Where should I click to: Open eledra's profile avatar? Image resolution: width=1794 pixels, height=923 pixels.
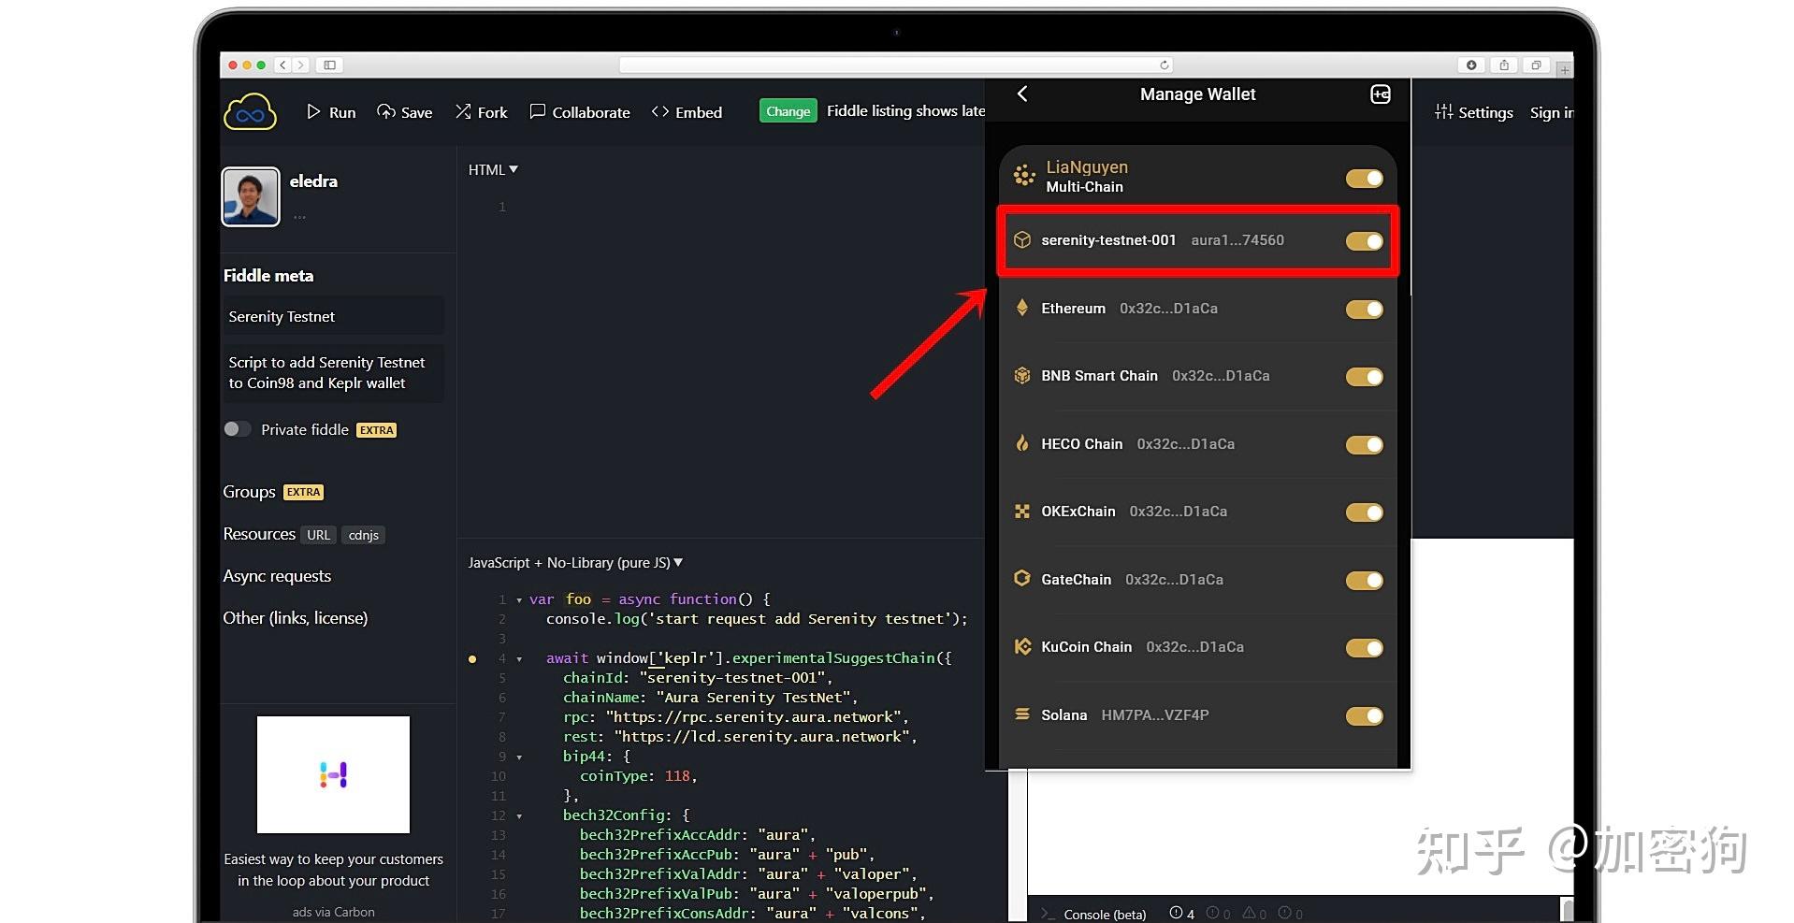pyautogui.click(x=250, y=197)
